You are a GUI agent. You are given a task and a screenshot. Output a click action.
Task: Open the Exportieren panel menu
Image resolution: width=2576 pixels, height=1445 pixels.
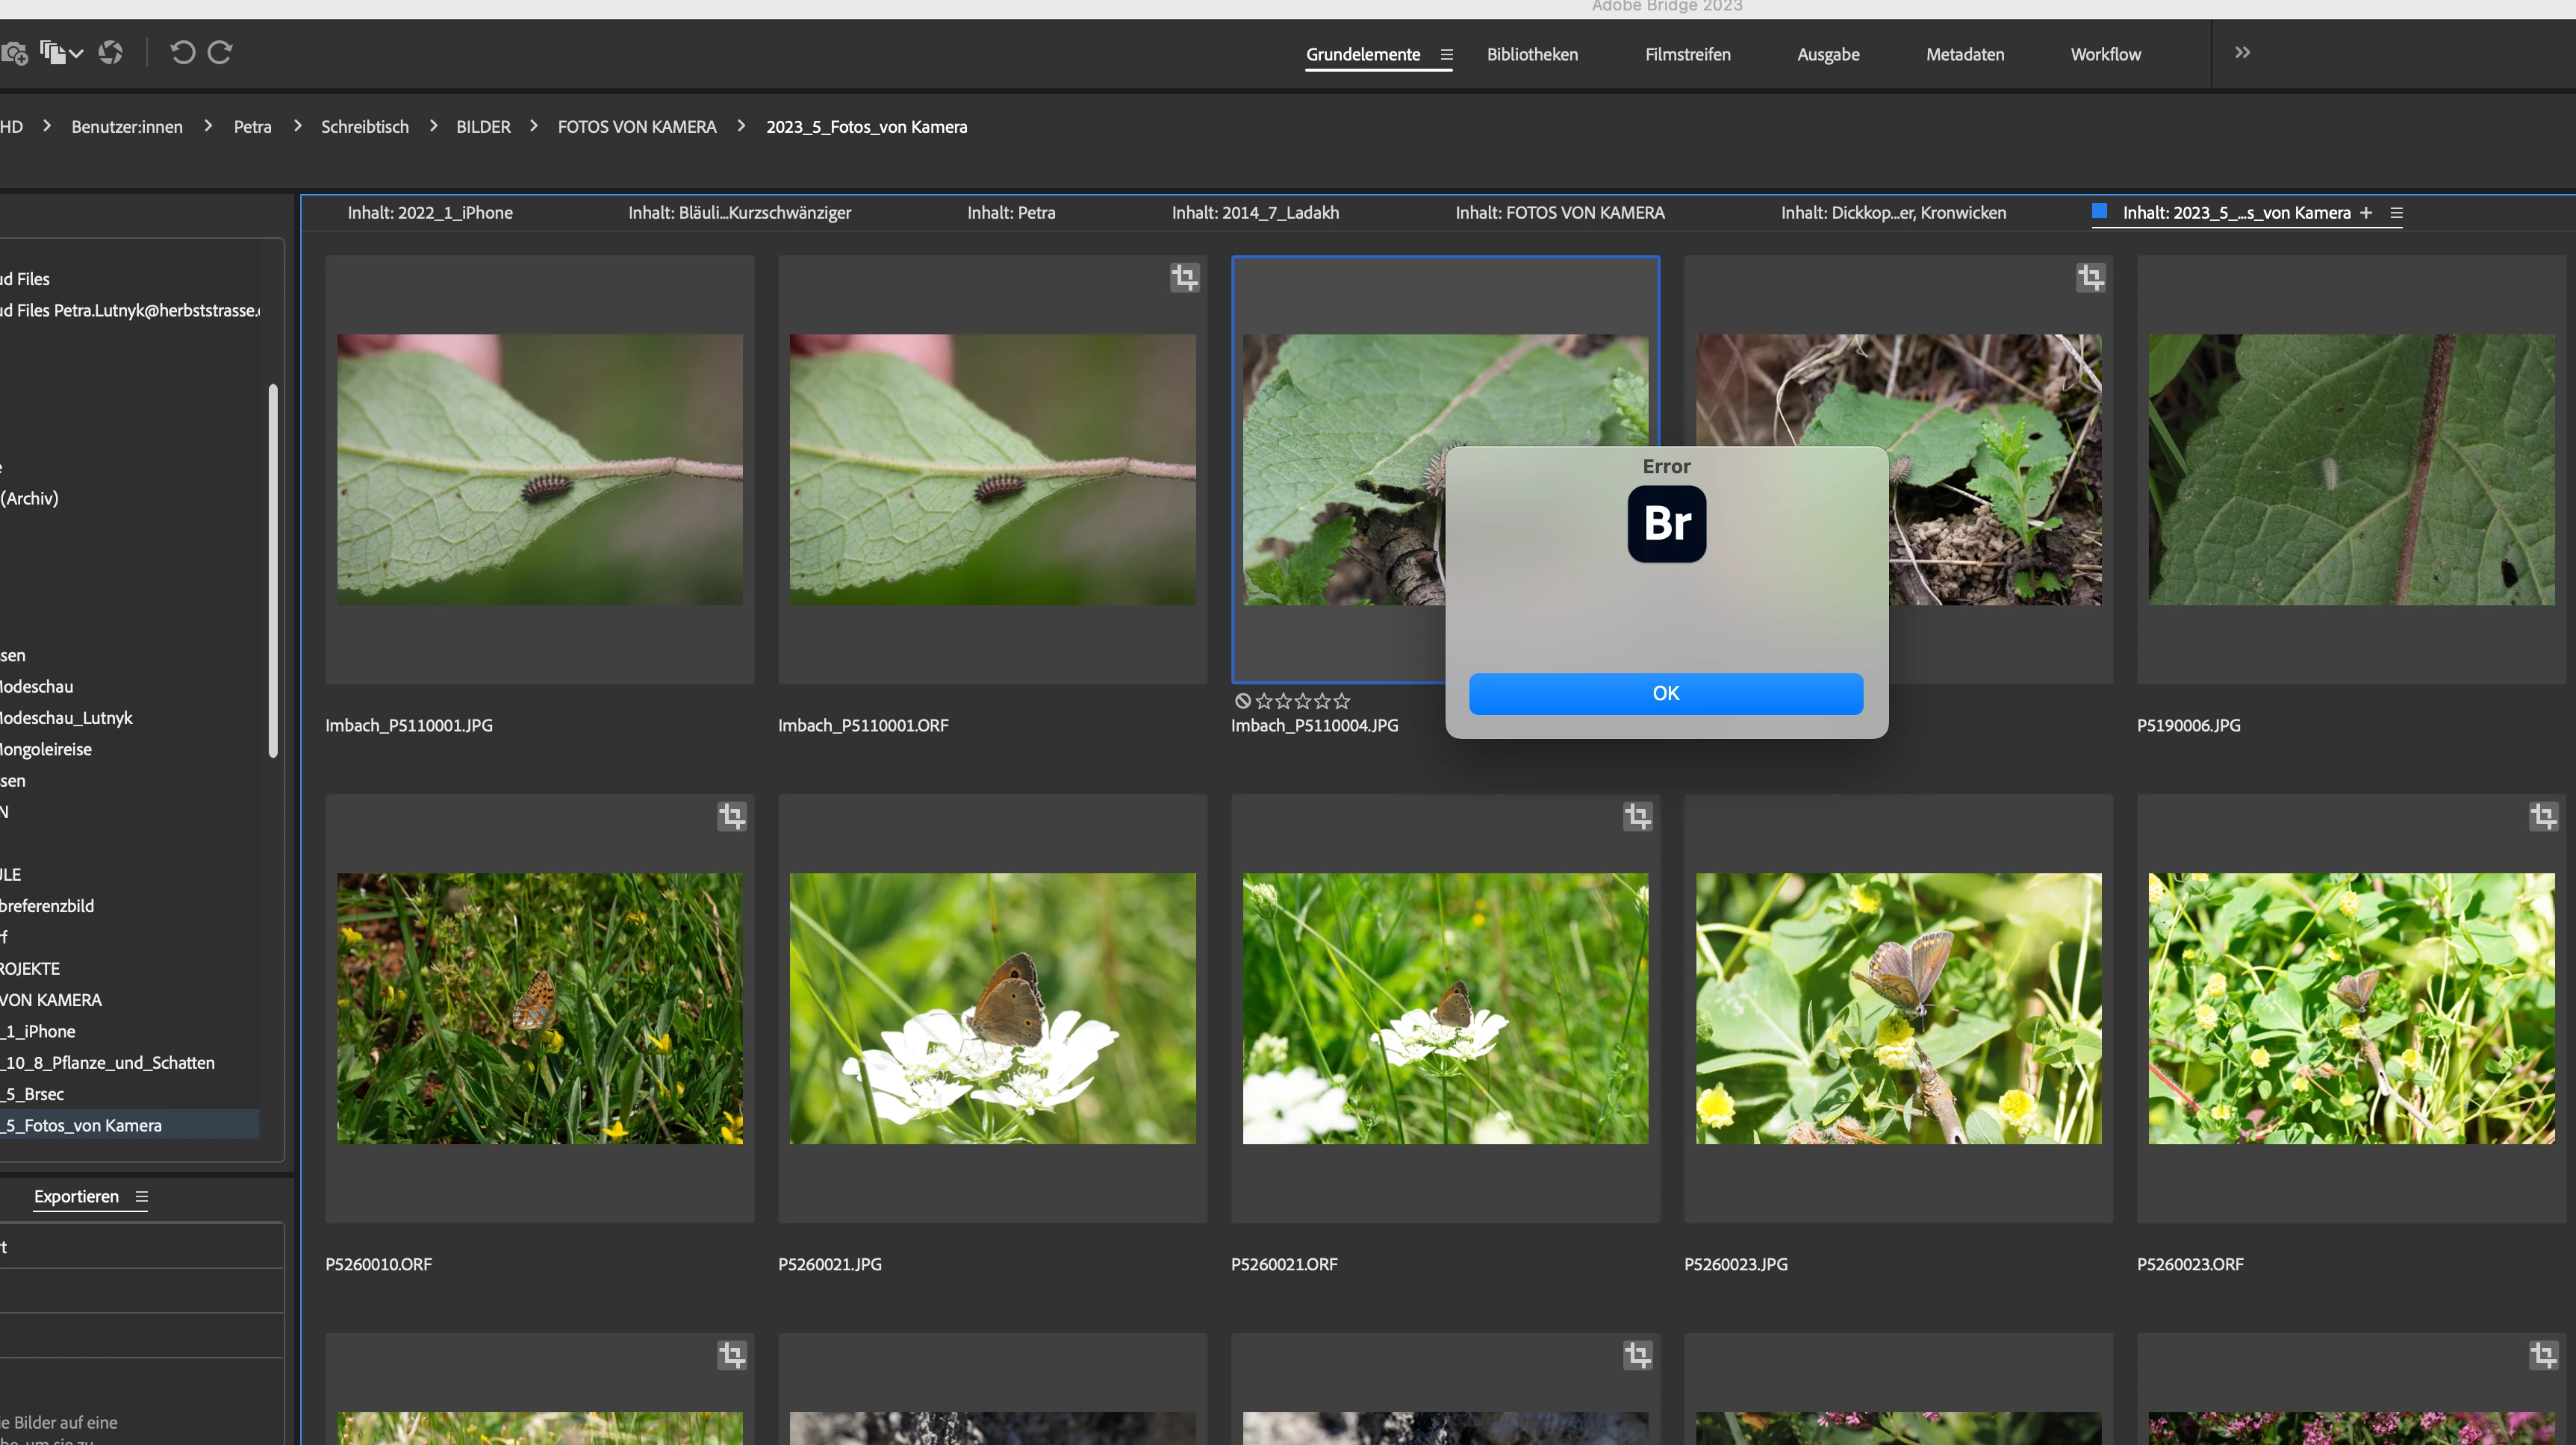(x=141, y=1197)
